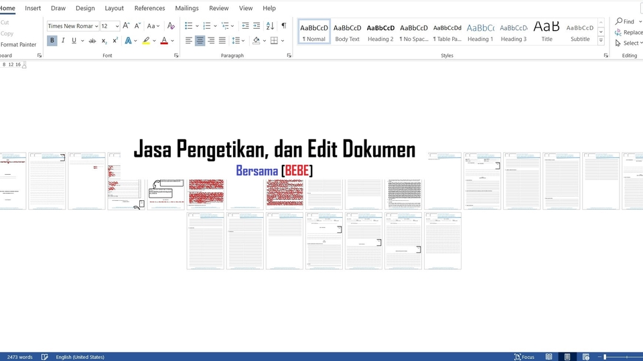643x361 pixels.
Task: Click proofing check icon in status bar
Action: [45, 357]
